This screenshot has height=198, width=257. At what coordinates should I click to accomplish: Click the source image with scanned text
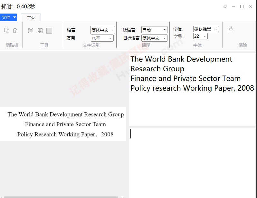[x=63, y=124]
